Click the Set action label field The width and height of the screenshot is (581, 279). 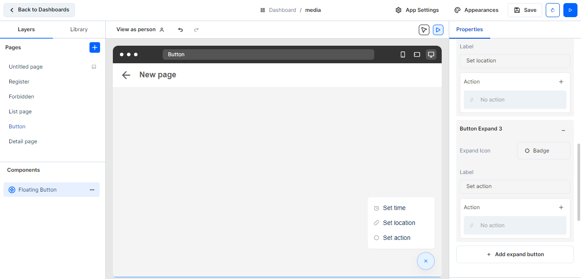pyautogui.click(x=515, y=186)
